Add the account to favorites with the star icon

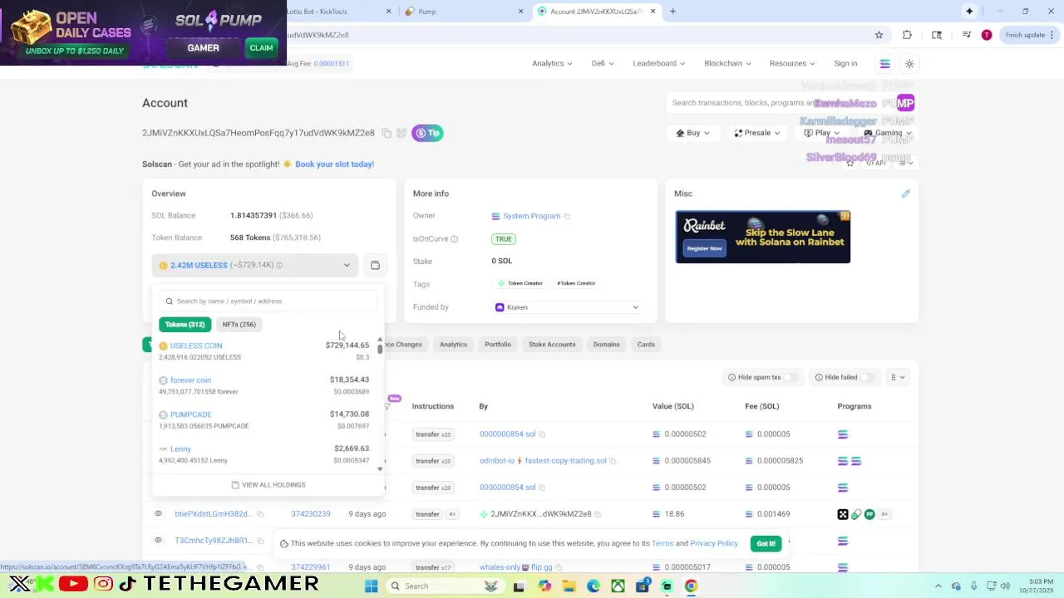click(x=850, y=163)
